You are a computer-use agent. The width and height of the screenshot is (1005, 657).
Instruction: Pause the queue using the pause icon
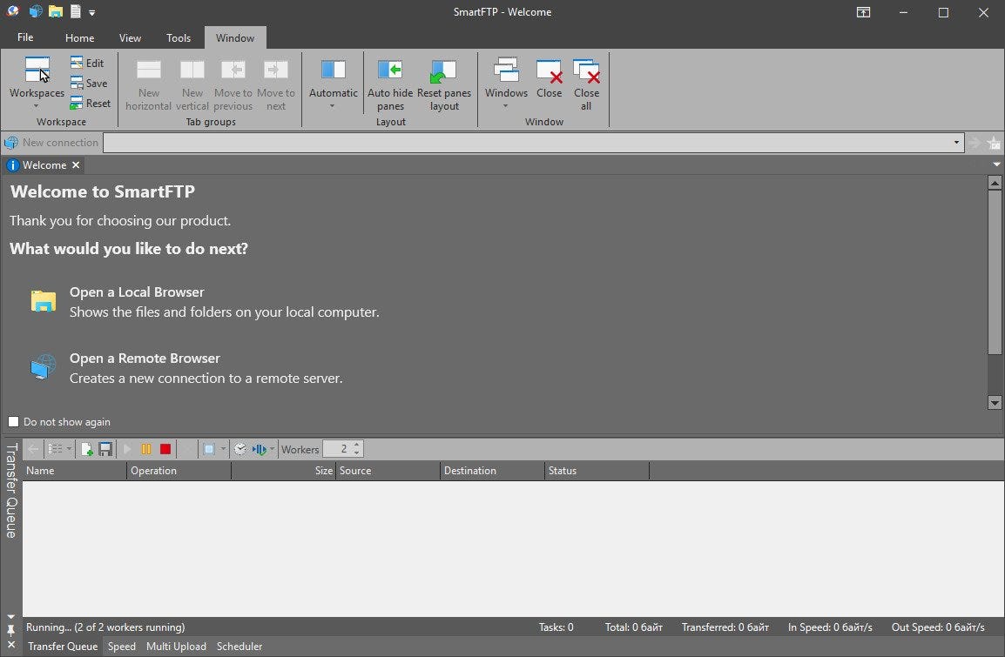coord(145,448)
